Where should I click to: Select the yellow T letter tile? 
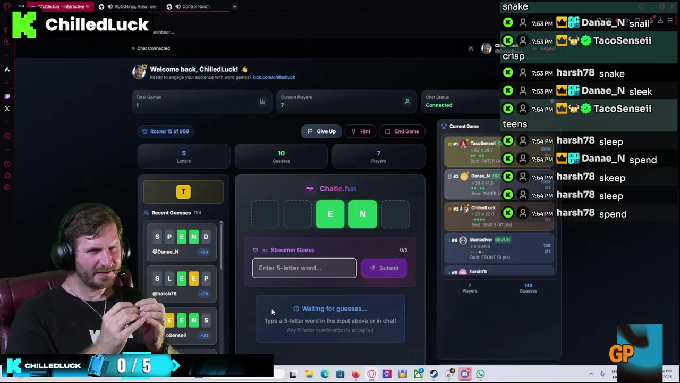point(183,192)
